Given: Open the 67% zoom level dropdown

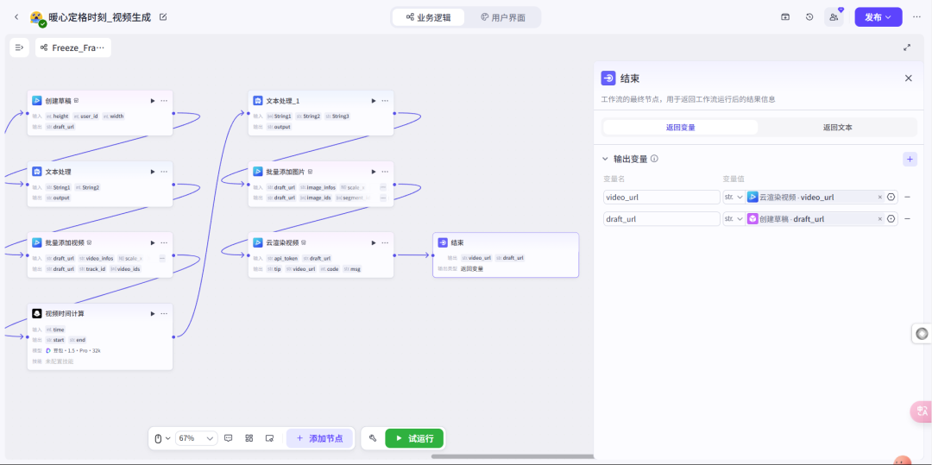Looking at the screenshot, I should pos(197,438).
